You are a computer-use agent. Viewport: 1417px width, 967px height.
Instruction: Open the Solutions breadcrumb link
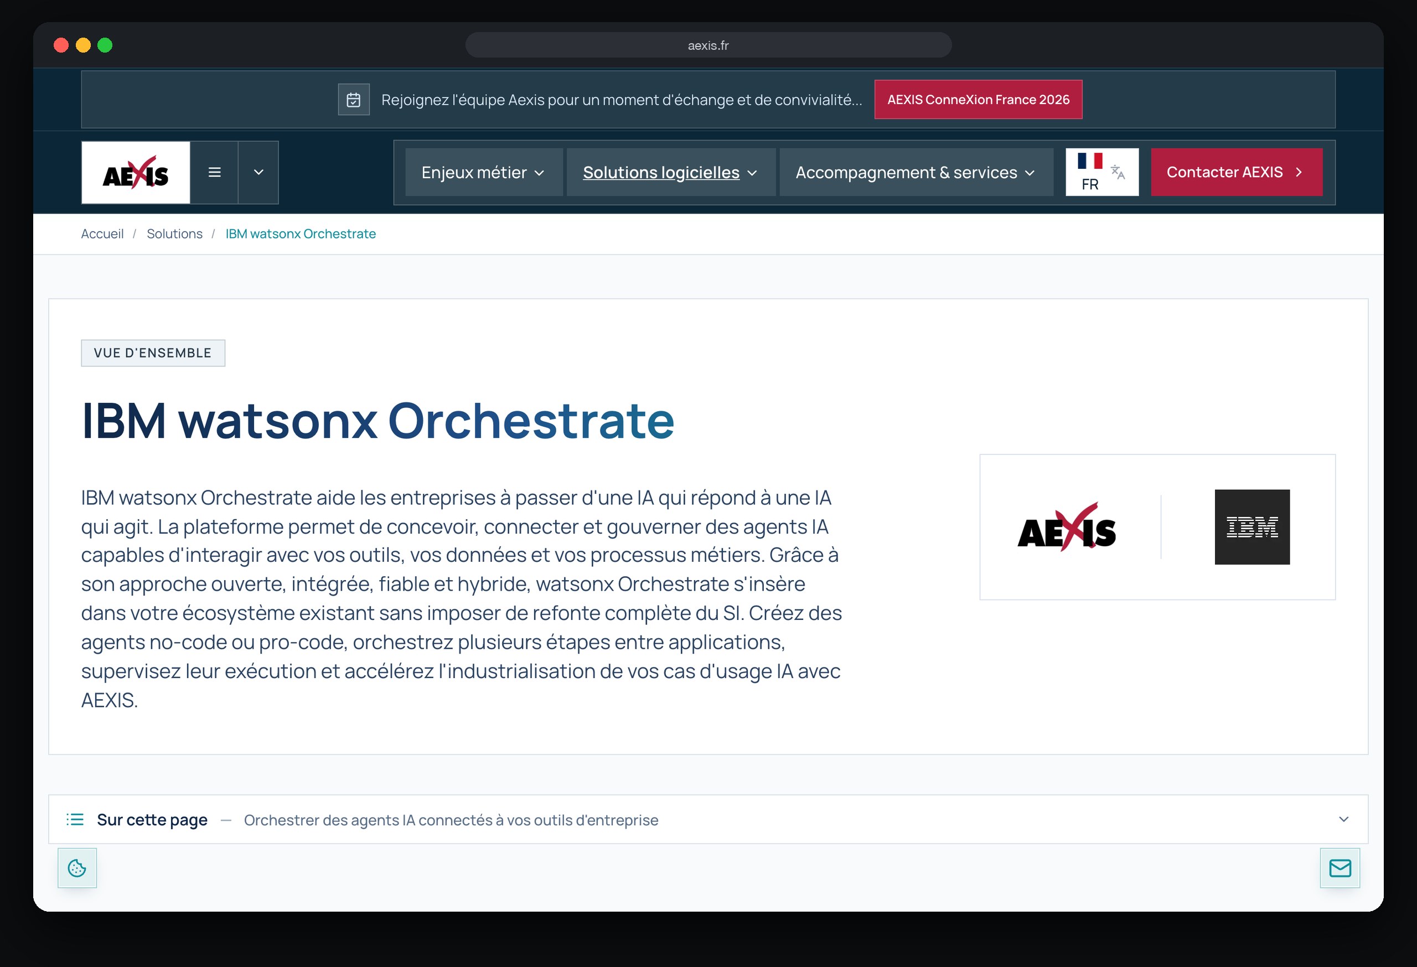click(x=174, y=234)
